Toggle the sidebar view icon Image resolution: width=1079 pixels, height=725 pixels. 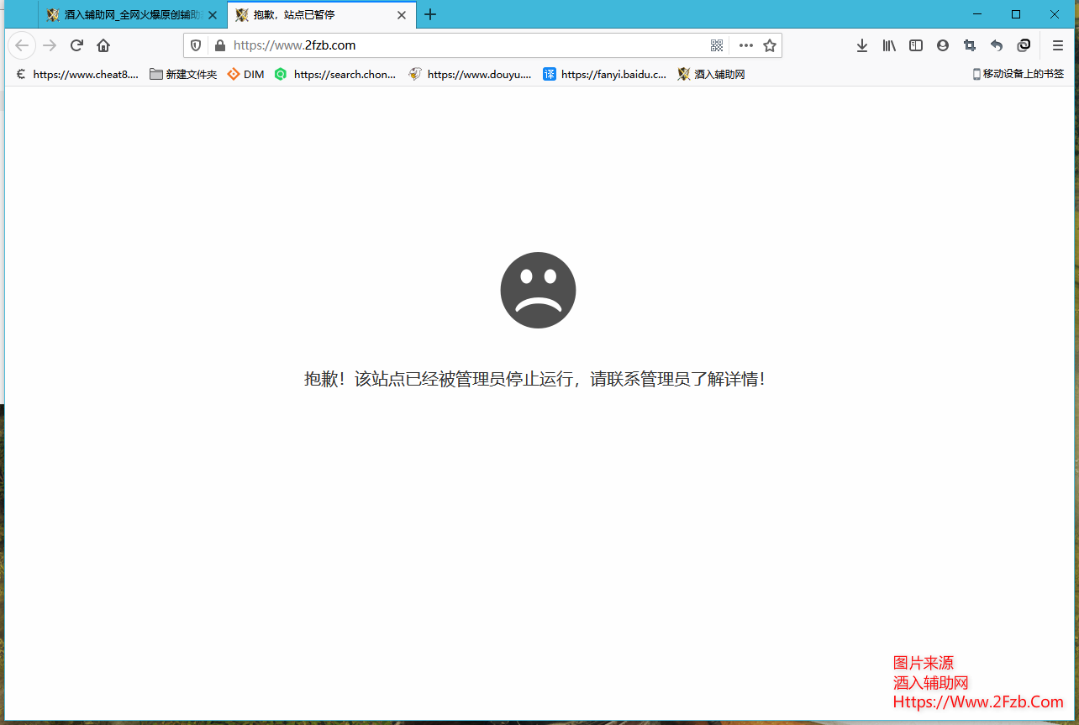915,45
